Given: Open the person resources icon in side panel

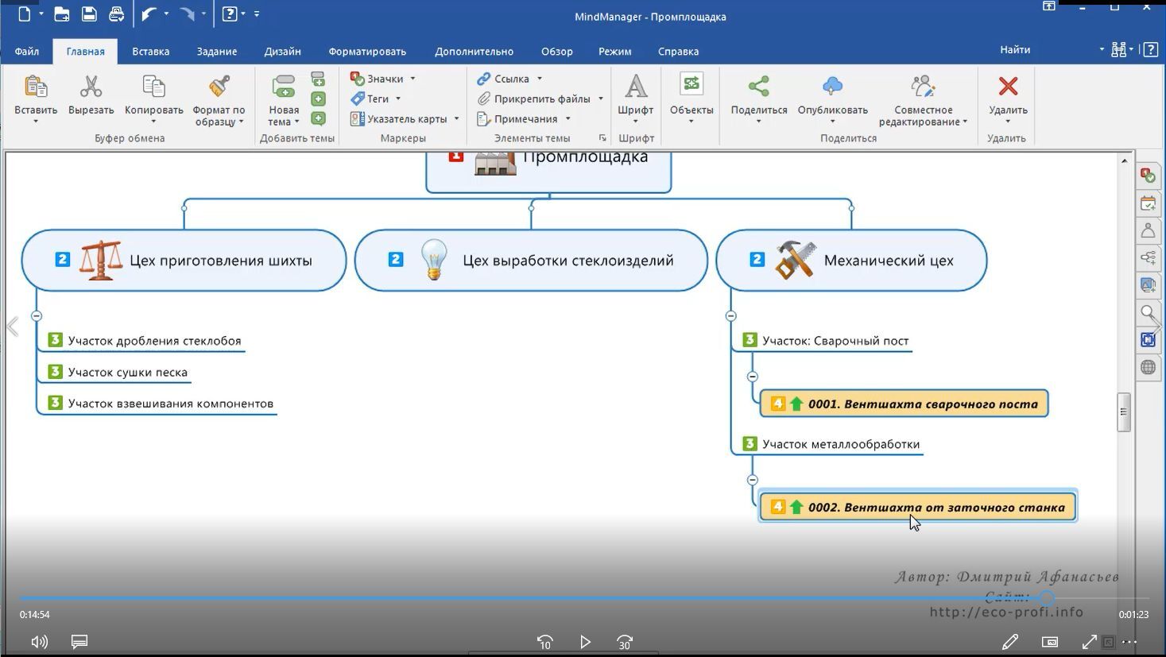Looking at the screenshot, I should click(1148, 230).
